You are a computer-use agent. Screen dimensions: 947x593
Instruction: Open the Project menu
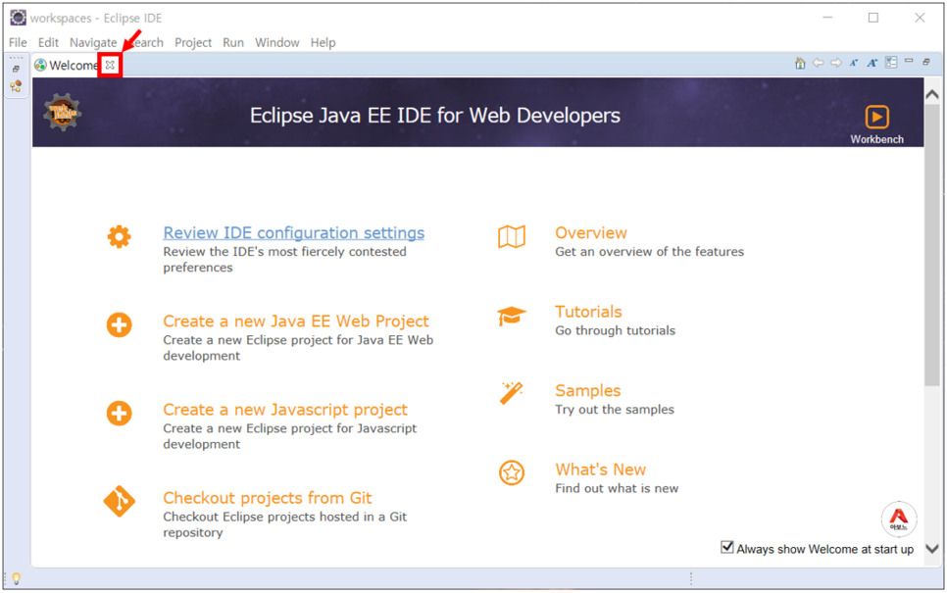pos(193,43)
